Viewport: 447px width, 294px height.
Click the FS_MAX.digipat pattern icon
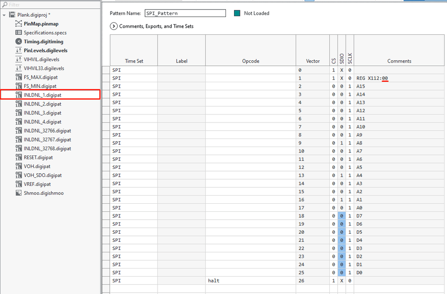coord(18,77)
